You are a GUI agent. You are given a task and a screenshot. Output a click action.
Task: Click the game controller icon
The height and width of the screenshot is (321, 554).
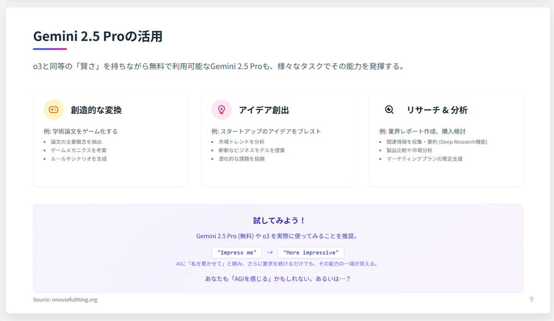tap(54, 110)
